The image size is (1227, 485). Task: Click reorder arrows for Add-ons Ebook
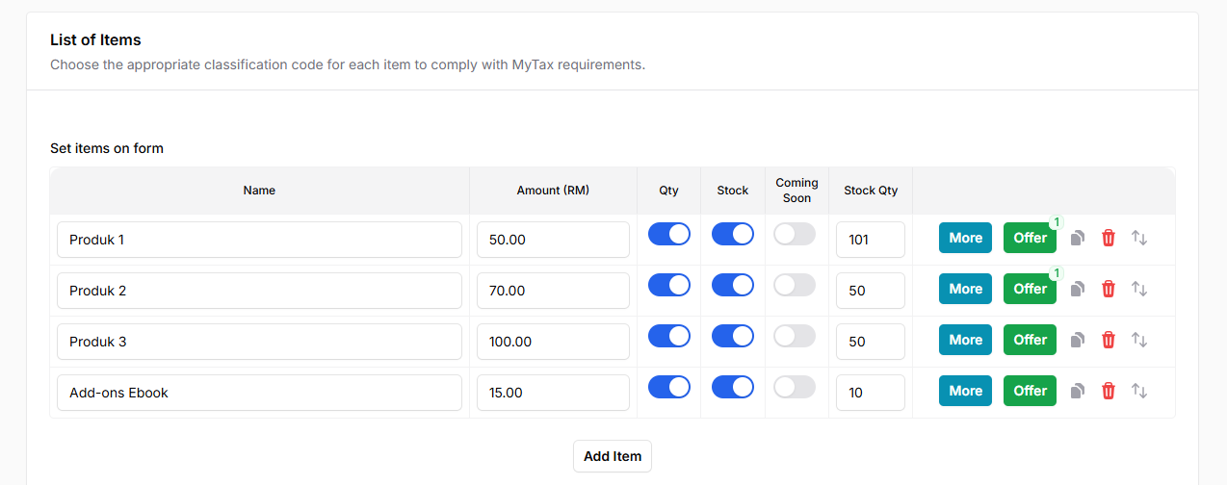[1139, 391]
